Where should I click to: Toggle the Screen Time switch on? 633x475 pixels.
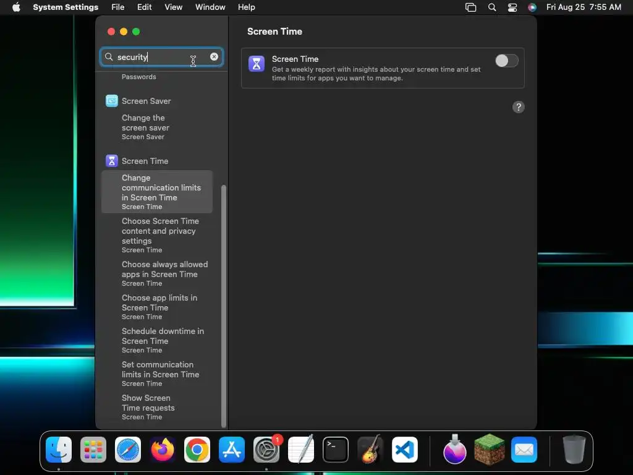[x=507, y=61]
